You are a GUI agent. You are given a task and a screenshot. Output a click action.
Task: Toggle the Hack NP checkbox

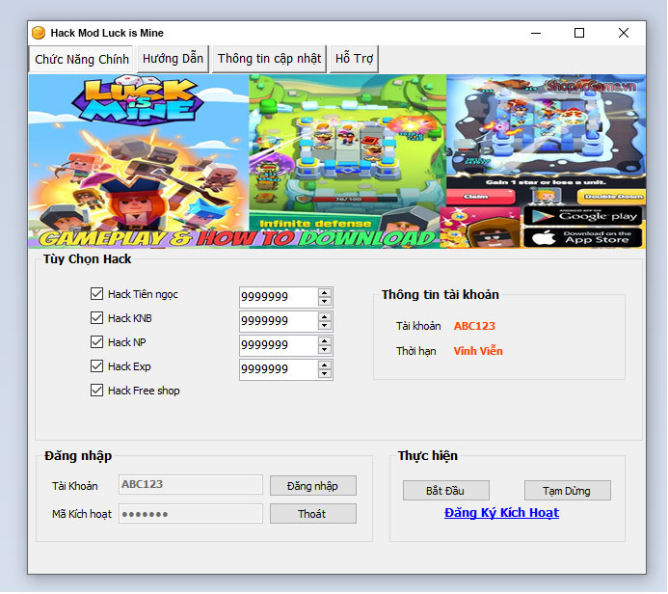(96, 342)
